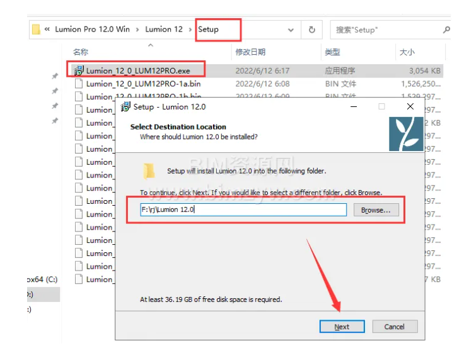
Task: Click the date 2022/6/12 6:17
Action: (x=262, y=71)
